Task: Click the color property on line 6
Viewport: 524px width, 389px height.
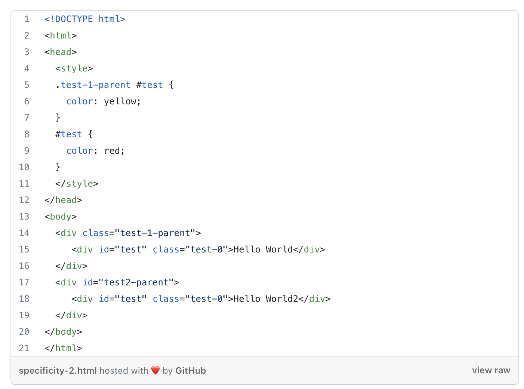Action: coord(79,101)
